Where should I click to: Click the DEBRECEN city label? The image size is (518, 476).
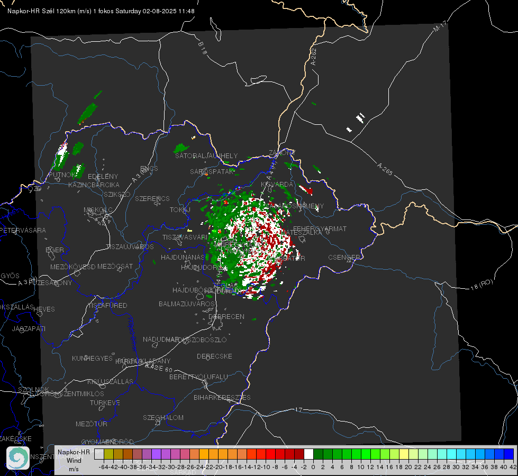pyautogui.click(x=226, y=316)
